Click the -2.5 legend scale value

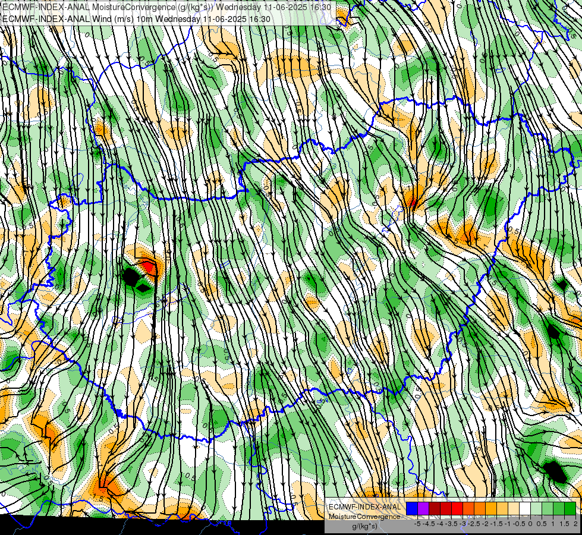point(474,524)
